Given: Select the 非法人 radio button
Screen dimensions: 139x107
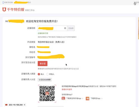Looking at the screenshot, I should pyautogui.click(x=48, y=74).
